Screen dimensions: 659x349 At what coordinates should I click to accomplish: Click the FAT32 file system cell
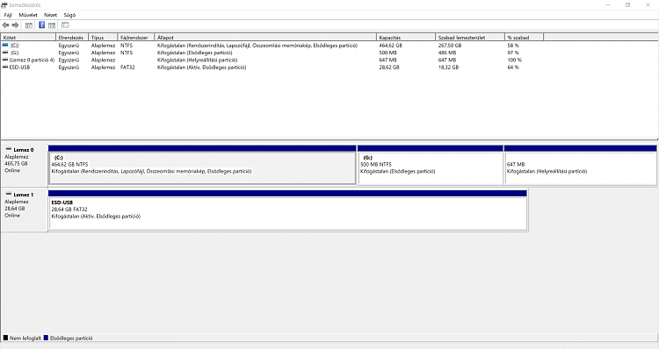(127, 68)
